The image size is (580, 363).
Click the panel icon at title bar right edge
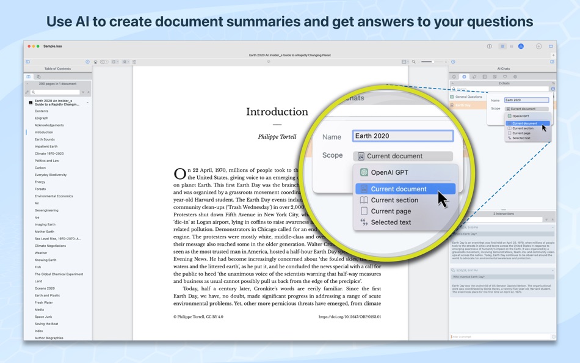(551, 46)
